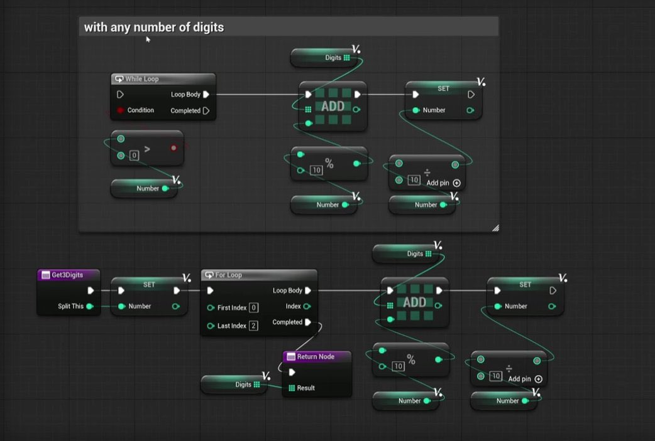Edit the 10 value on the % node outside the comment box
The width and height of the screenshot is (655, 441).
pos(398,366)
